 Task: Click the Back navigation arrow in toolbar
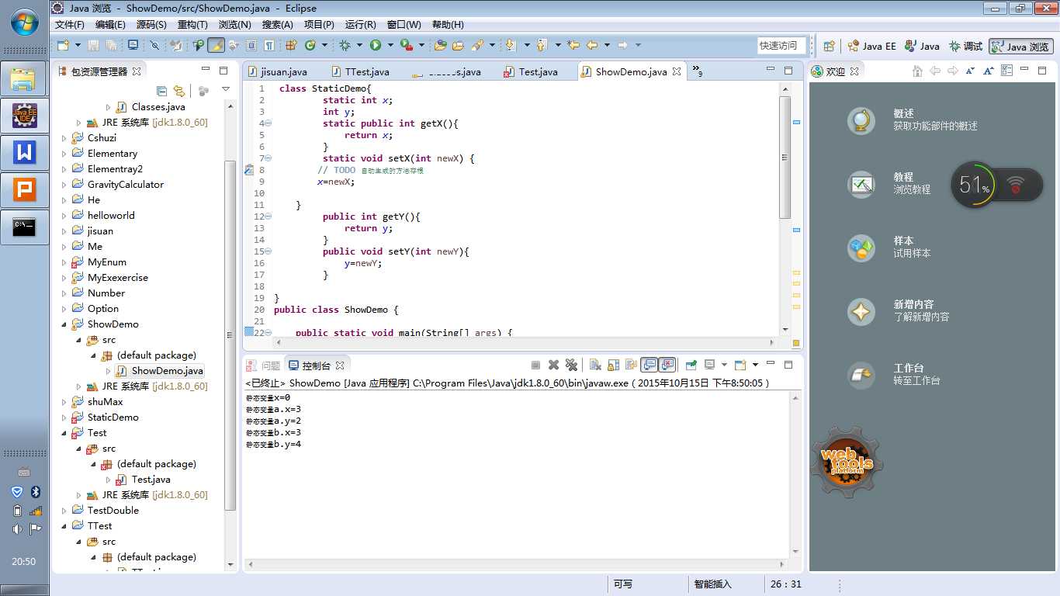click(x=592, y=45)
